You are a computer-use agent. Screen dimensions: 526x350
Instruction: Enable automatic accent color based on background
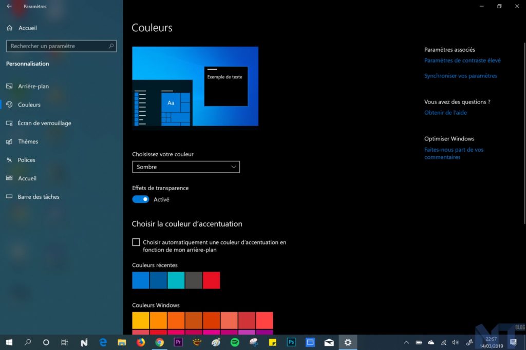pos(136,242)
